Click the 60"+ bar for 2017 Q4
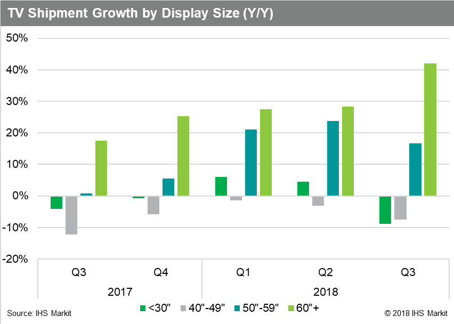 pyautogui.click(x=183, y=156)
